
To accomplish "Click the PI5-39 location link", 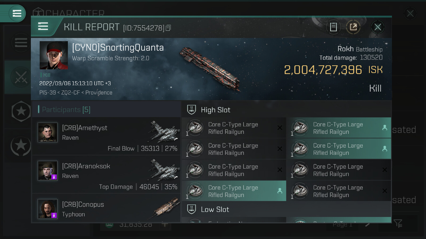I will 48,93.
